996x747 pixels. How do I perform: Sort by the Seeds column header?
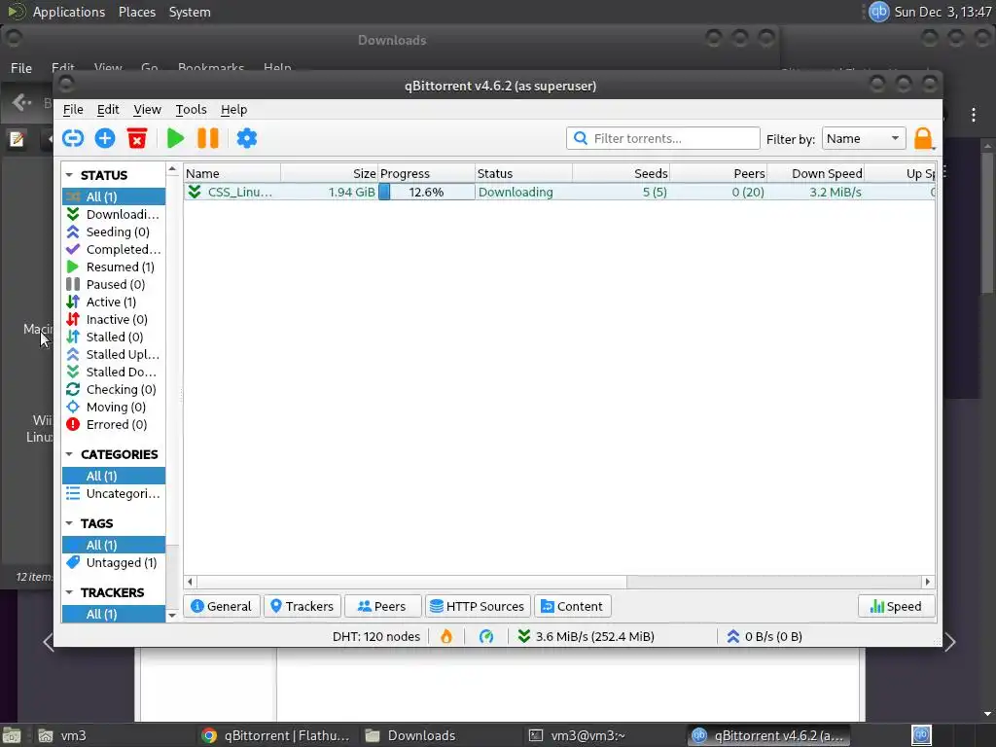pos(622,173)
